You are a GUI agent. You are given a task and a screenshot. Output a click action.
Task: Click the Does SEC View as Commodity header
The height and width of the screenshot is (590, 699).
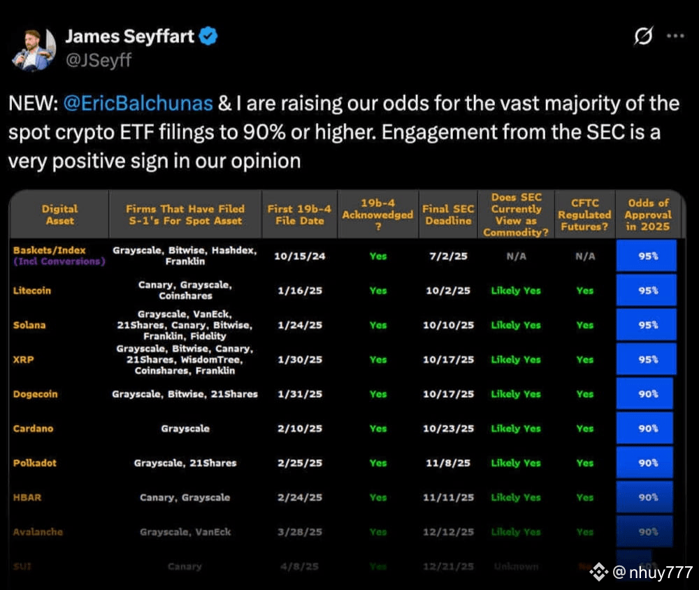516,215
